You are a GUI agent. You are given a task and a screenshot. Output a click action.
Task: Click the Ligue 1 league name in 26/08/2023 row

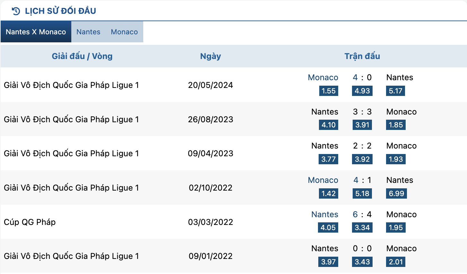point(71,119)
